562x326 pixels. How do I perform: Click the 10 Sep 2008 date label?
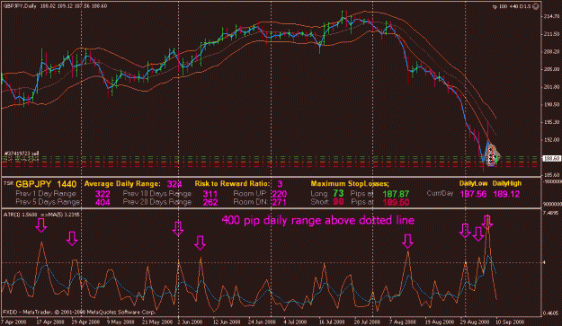[x=510, y=322]
